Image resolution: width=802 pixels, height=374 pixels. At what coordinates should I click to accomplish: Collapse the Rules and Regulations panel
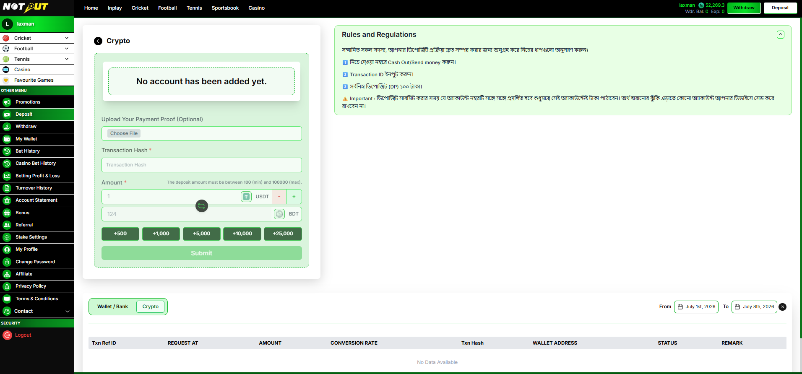pos(781,35)
